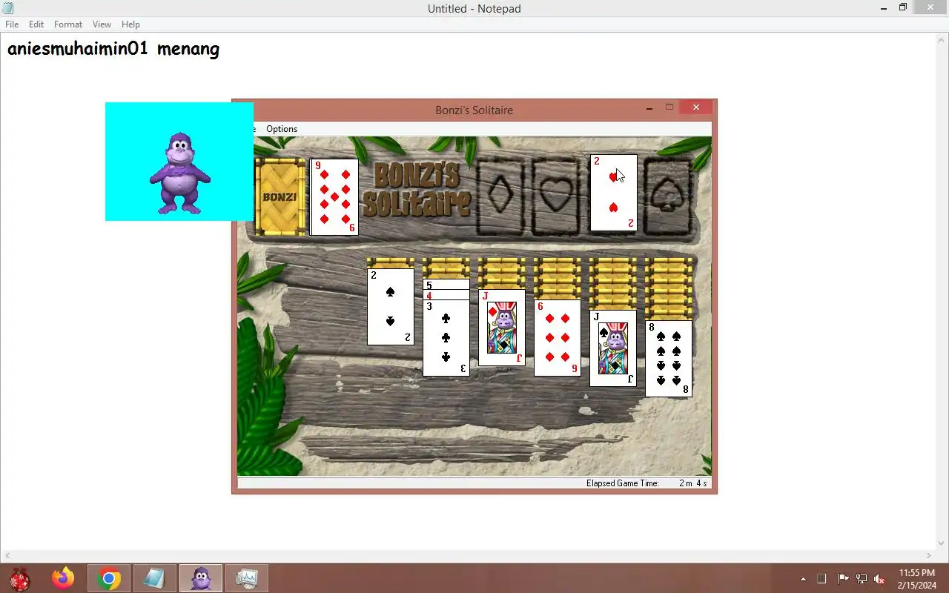Select the red 4 card in the tableau
The image size is (949, 593).
tap(446, 295)
